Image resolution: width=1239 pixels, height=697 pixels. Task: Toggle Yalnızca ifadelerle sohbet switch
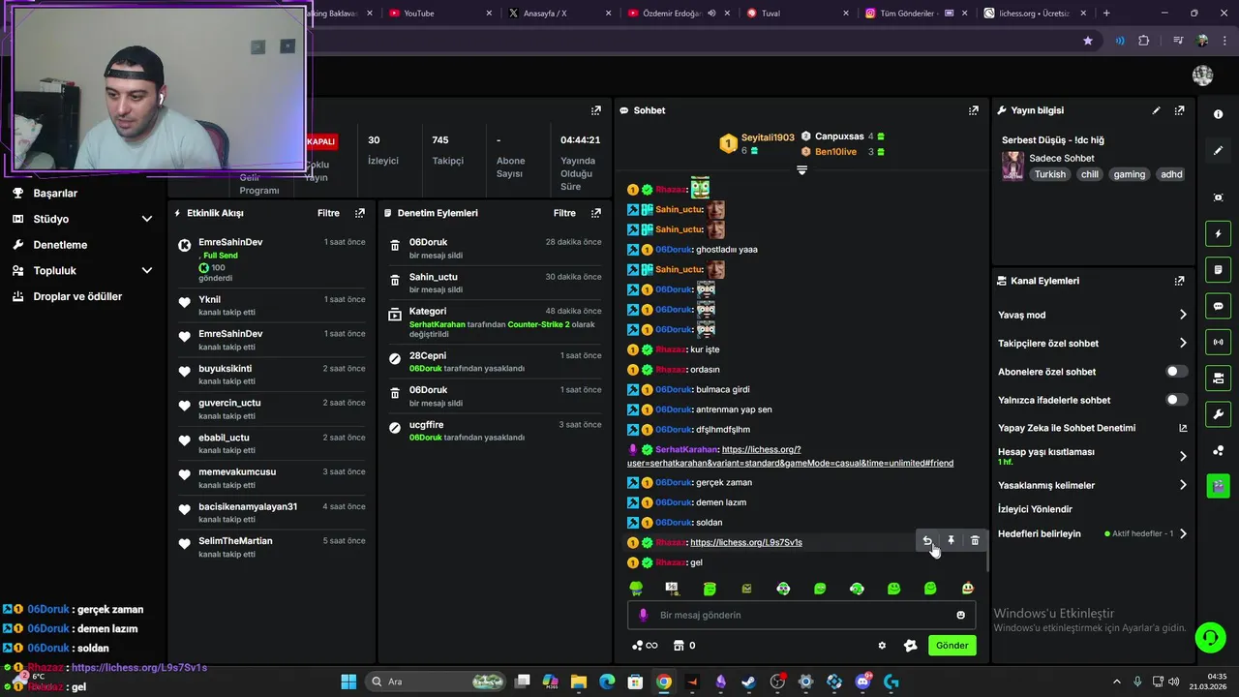pos(1176,400)
